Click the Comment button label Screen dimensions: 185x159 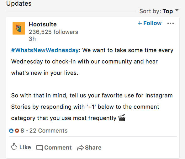[58, 148]
